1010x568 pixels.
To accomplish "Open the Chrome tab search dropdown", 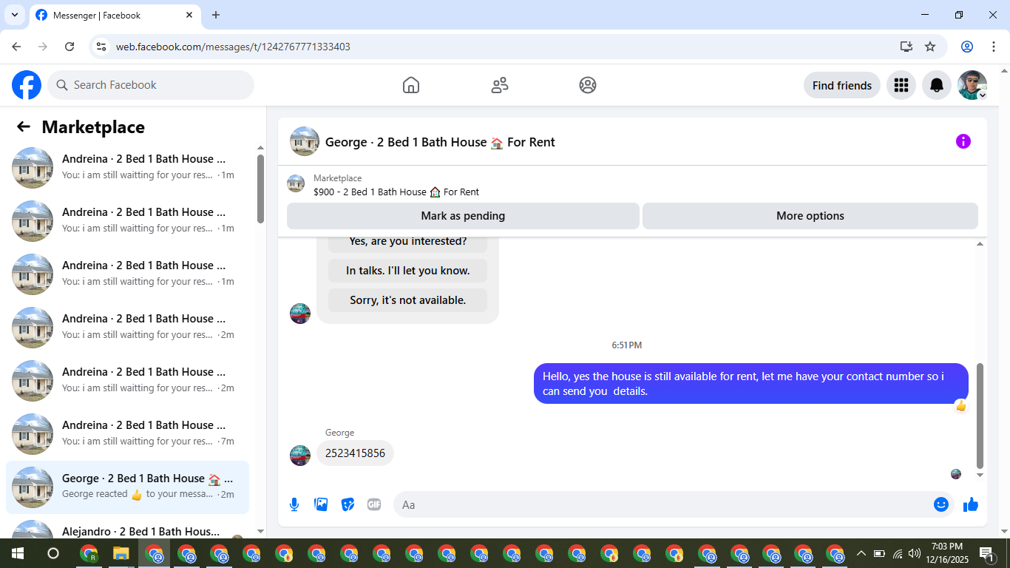I will click(14, 15).
